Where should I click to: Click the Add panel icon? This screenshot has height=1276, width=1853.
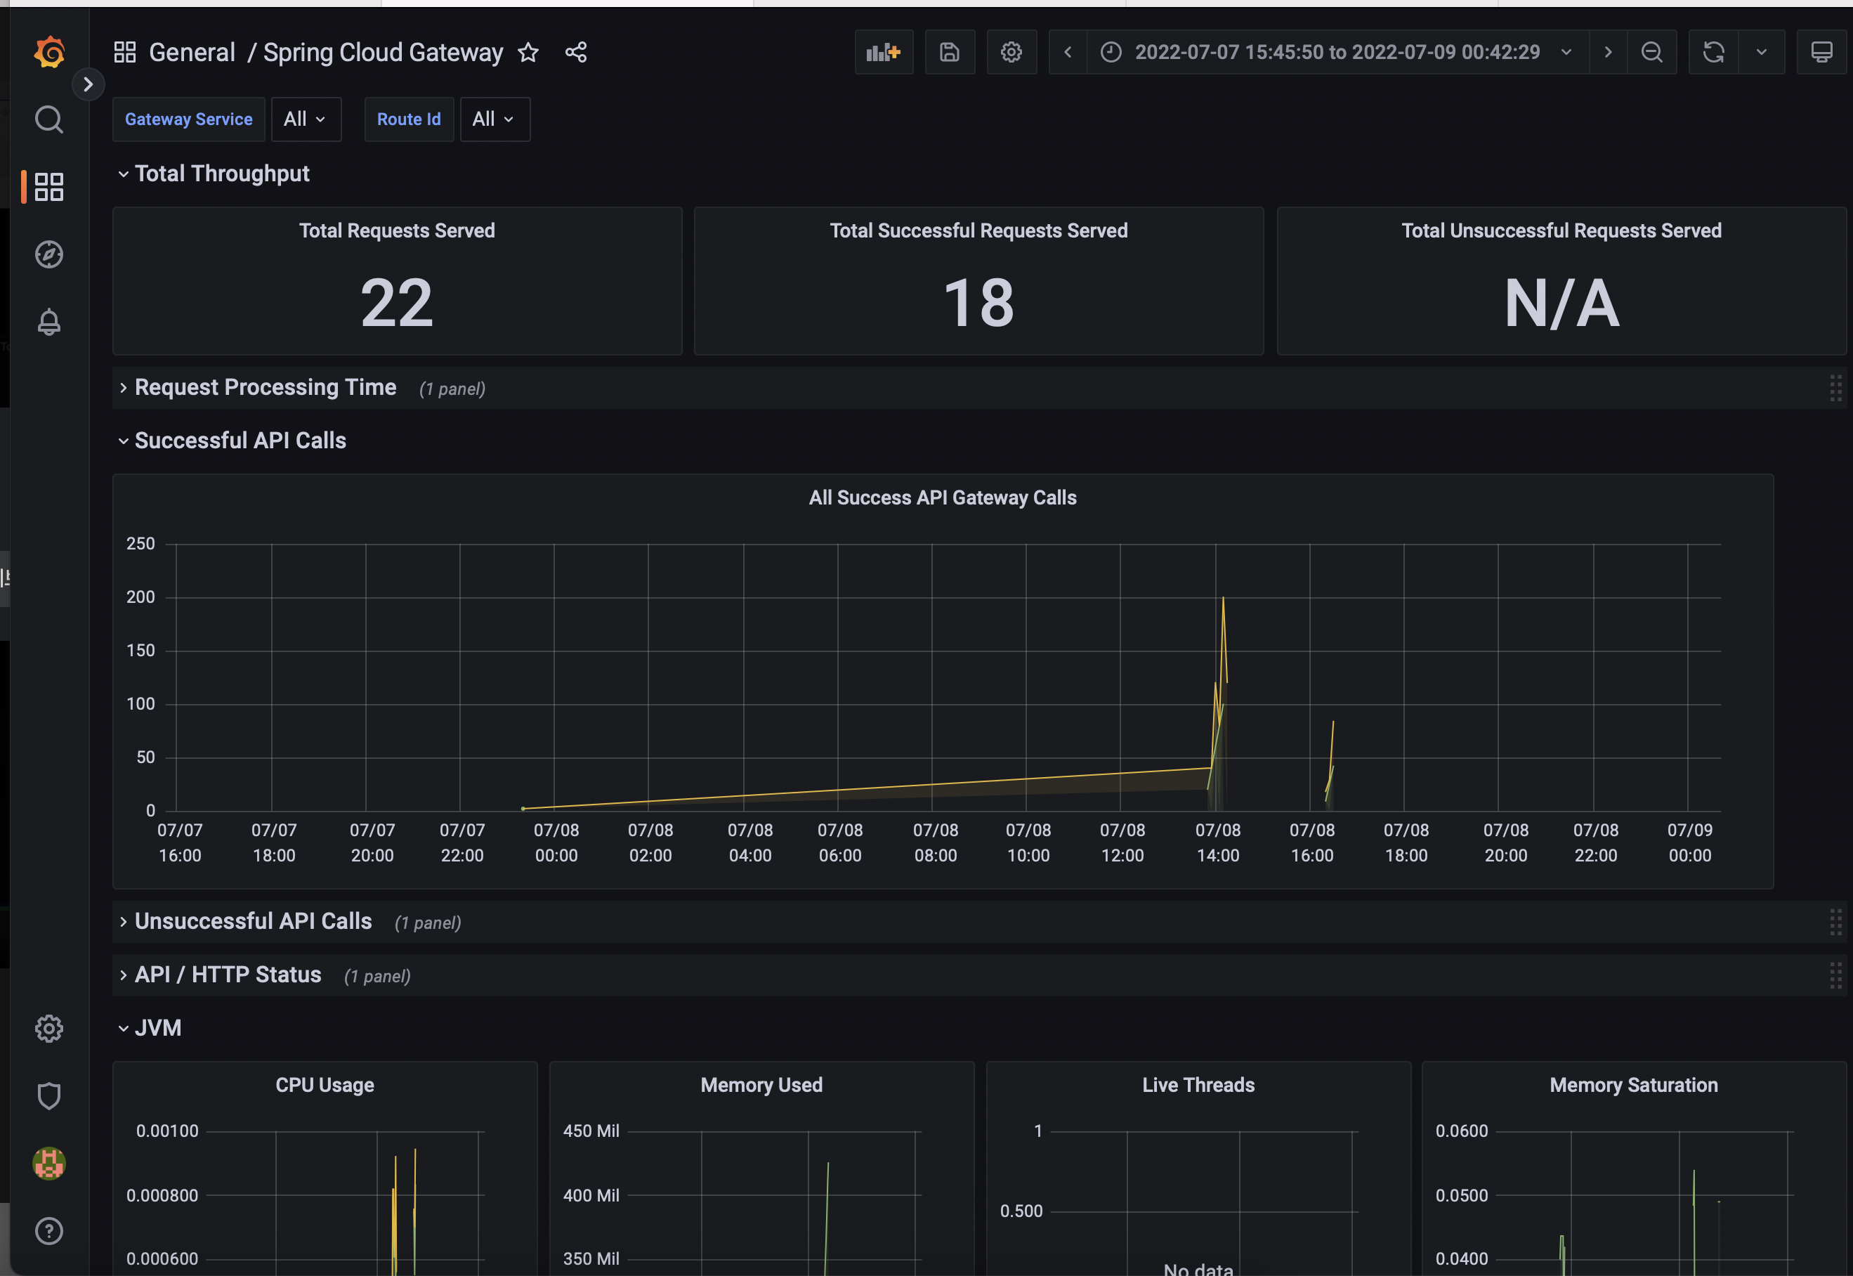point(883,53)
